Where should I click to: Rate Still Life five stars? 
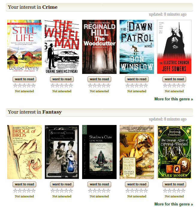pyautogui.click(x=33, y=86)
